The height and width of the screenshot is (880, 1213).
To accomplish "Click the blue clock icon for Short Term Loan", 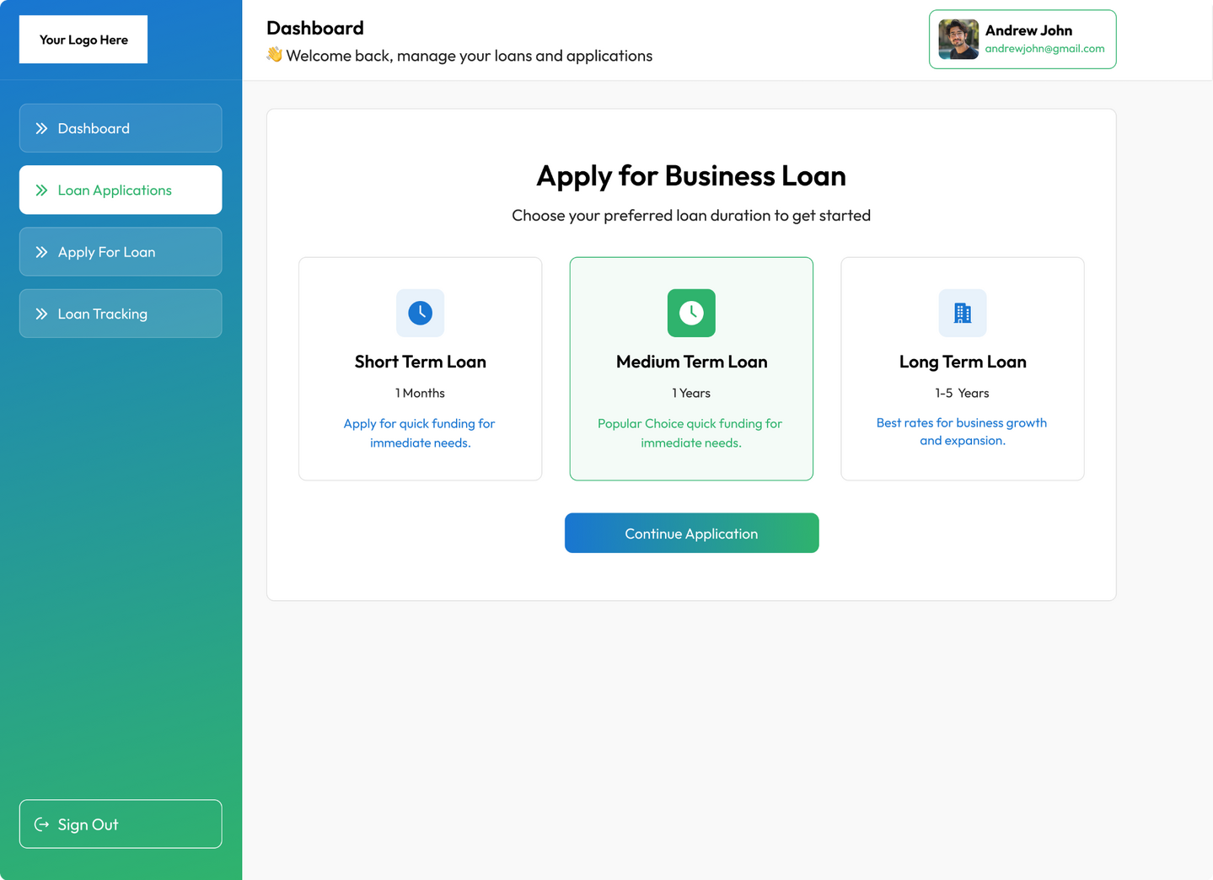I will [420, 313].
